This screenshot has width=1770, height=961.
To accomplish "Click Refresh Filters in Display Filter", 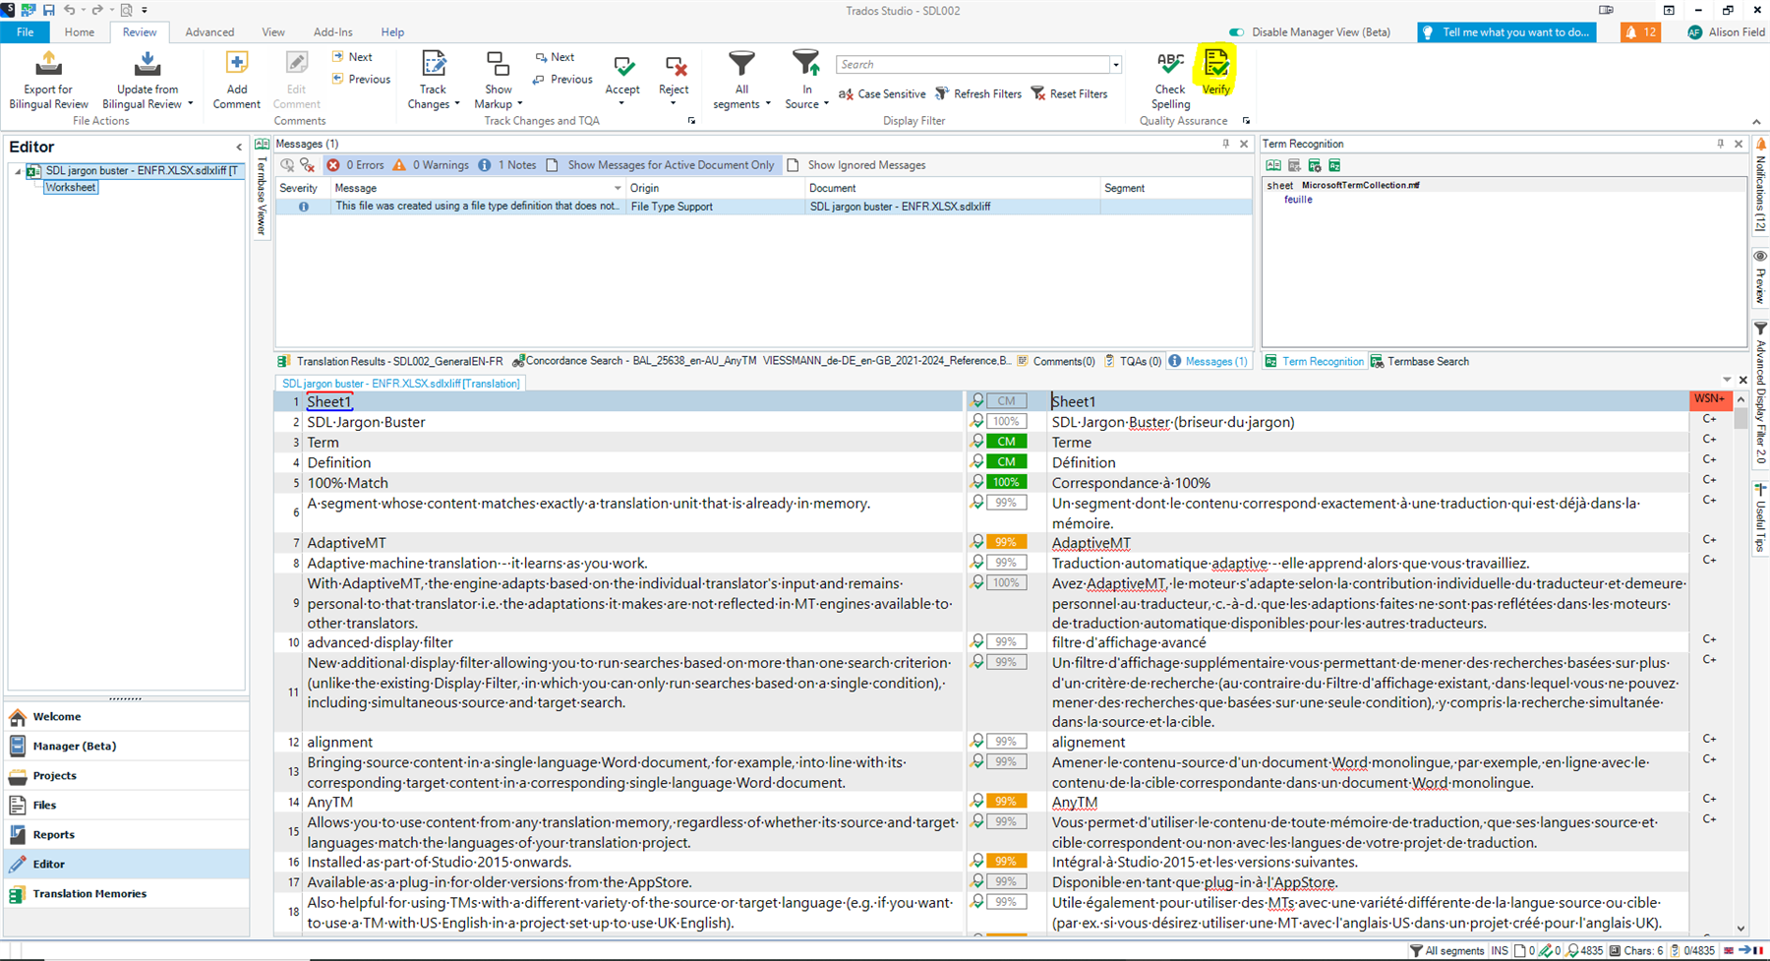I will pos(977,93).
